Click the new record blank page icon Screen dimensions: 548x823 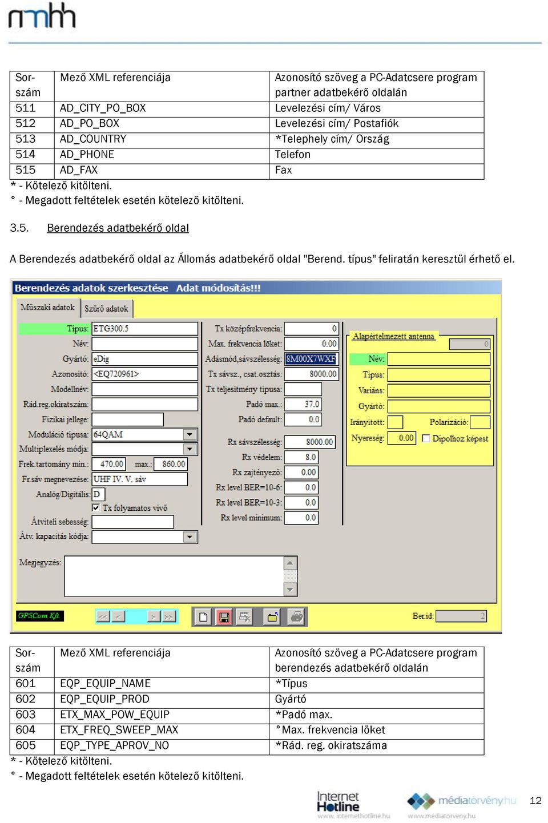click(x=203, y=617)
